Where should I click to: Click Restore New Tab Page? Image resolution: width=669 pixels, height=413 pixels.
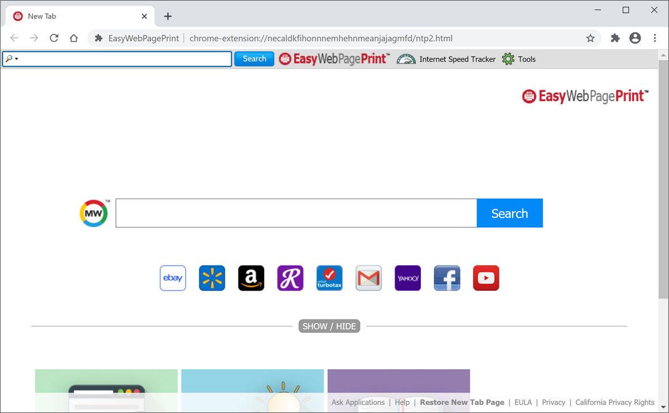(x=462, y=403)
